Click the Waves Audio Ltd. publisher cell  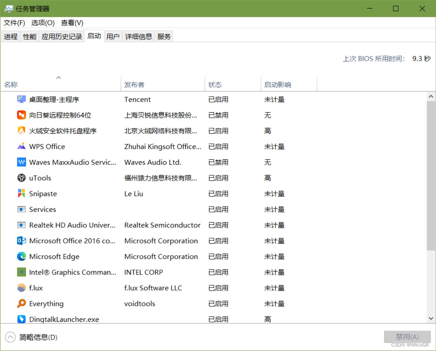[x=153, y=162]
